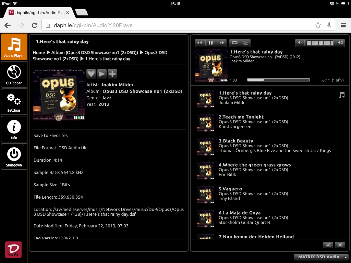Skip to previous track

[x=200, y=43]
